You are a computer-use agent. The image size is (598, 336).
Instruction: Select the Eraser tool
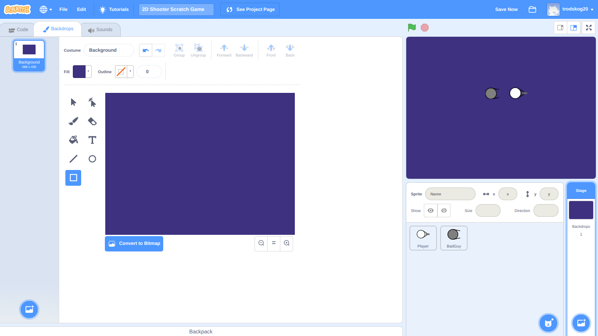92,121
